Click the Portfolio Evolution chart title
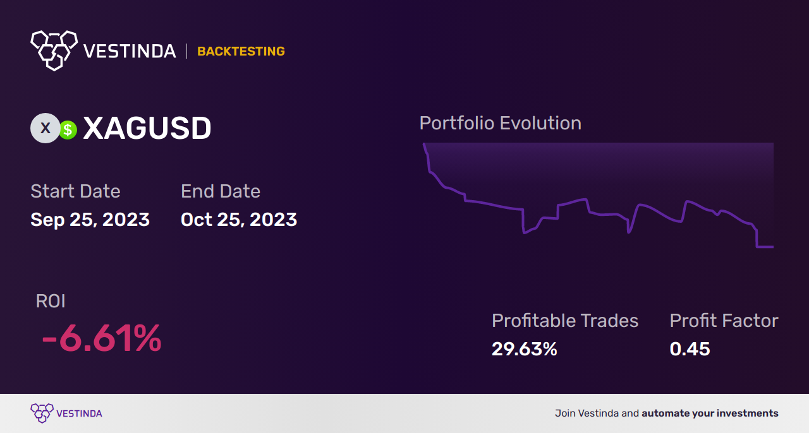Image resolution: width=809 pixels, height=433 pixels. [501, 123]
